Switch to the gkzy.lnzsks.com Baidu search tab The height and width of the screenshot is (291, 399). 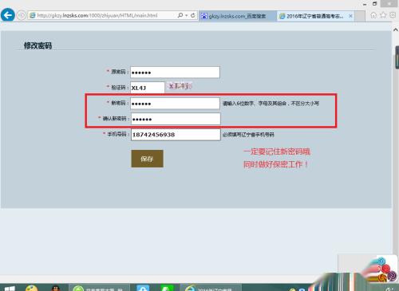[238, 16]
